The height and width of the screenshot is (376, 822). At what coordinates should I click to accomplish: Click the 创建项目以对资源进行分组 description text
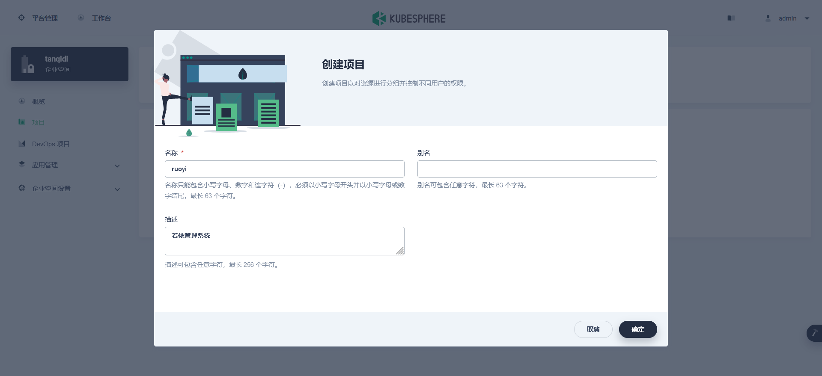click(x=396, y=83)
